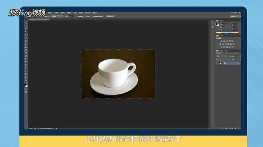Open the collapsed Properties panel icon

pyautogui.click(x=213, y=27)
